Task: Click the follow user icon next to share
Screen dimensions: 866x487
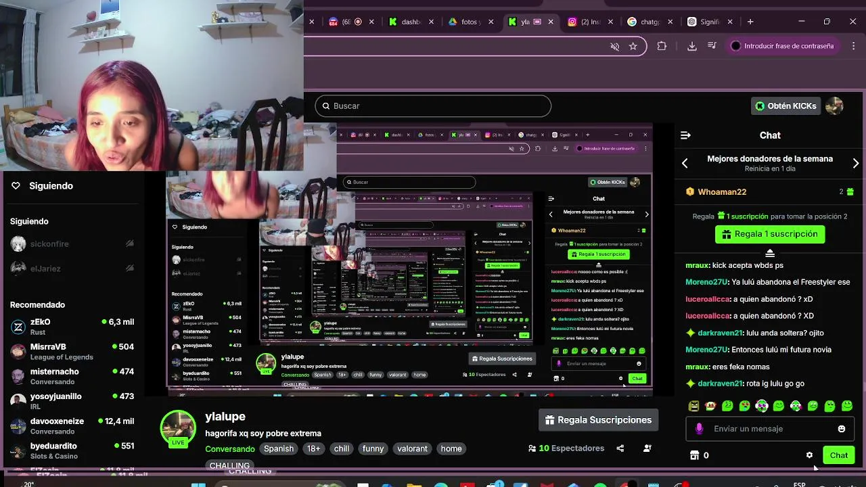Action: point(647,448)
